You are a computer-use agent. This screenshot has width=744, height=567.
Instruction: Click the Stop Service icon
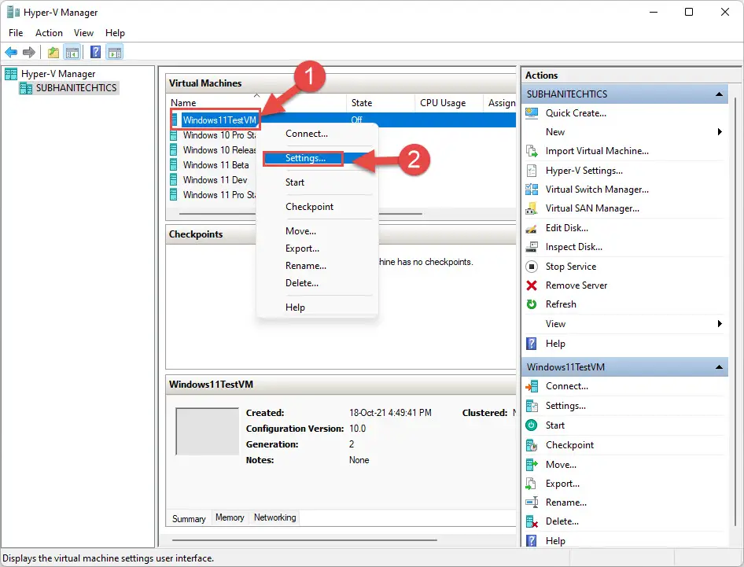[x=532, y=266]
